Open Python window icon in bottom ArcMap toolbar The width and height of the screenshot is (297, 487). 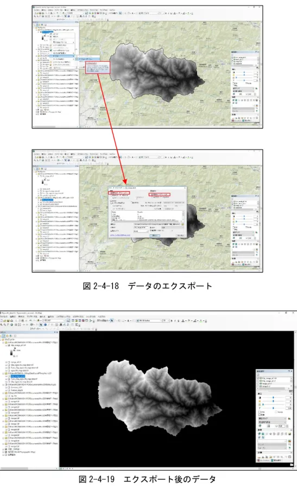(x=87, y=320)
